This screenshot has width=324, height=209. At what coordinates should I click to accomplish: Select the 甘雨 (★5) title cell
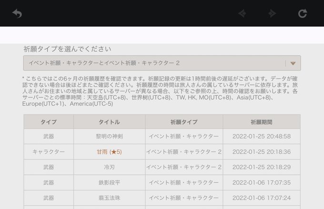(109, 152)
